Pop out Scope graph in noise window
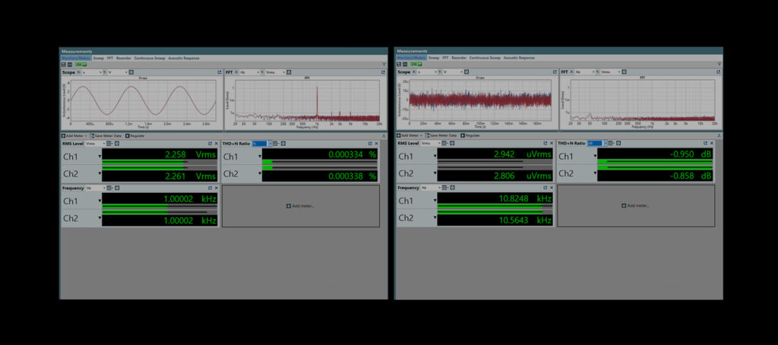This screenshot has height=345, width=778. 555,72
